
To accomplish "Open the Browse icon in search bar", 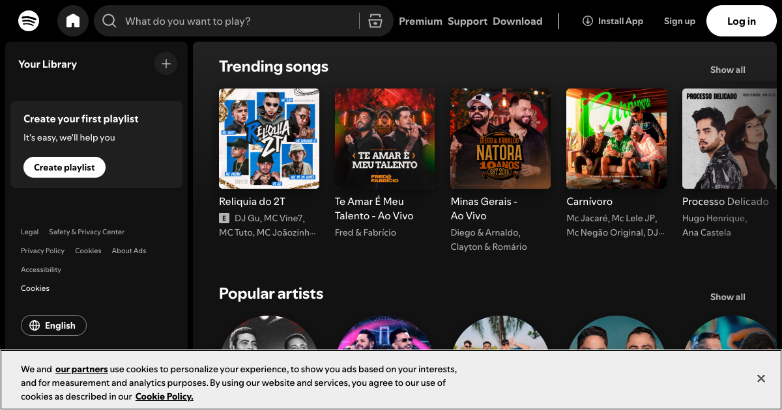I will coord(375,21).
